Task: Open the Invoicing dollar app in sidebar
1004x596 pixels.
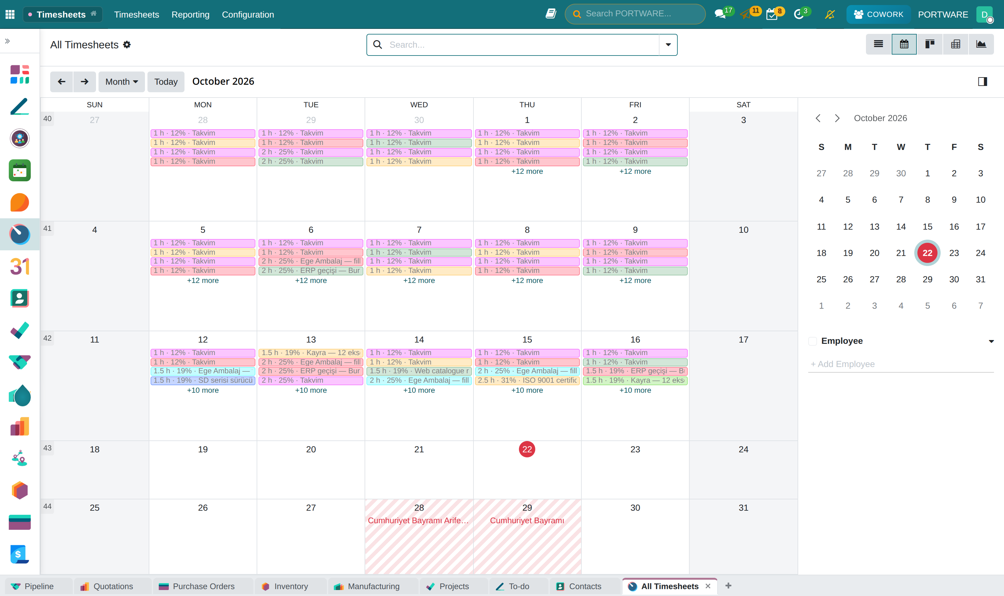Action: click(x=20, y=554)
